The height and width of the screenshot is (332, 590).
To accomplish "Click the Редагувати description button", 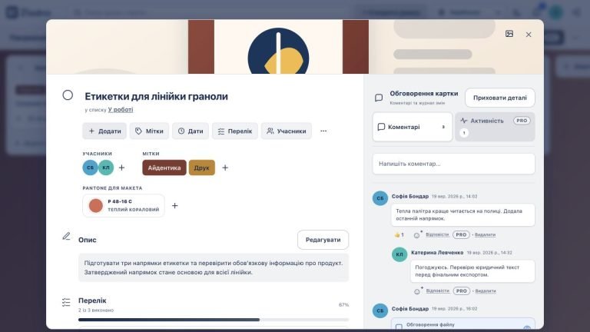I will (323, 240).
